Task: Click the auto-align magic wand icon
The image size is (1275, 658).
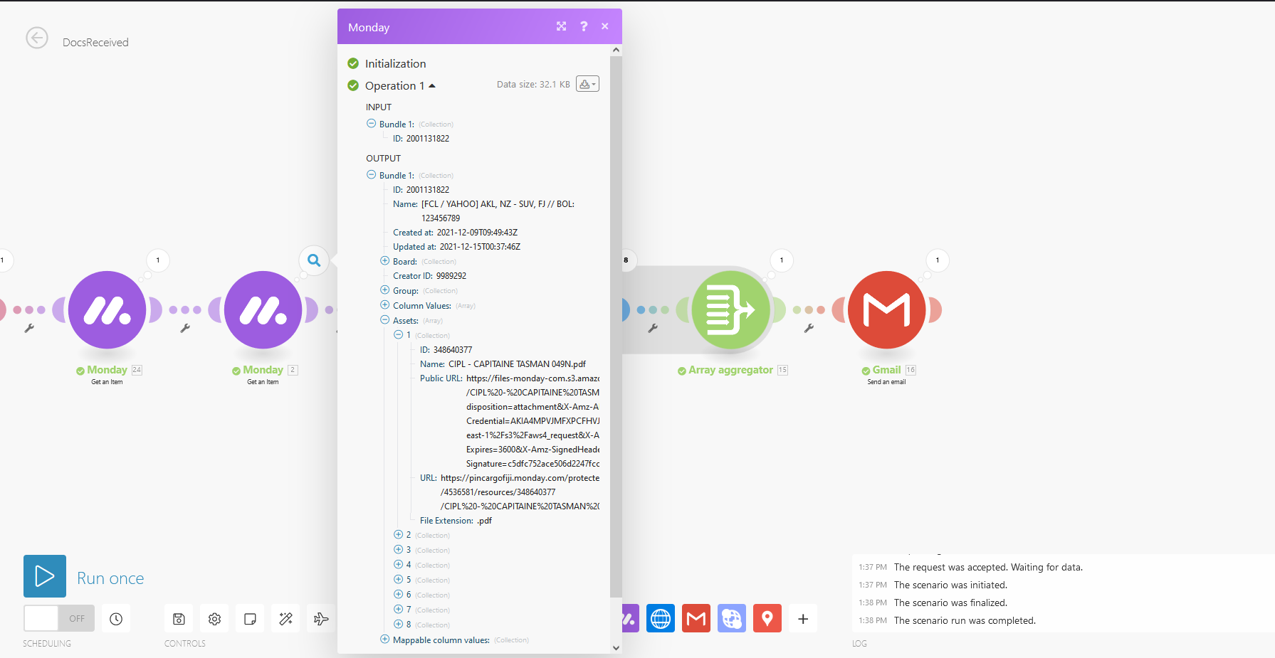Action: tap(285, 619)
